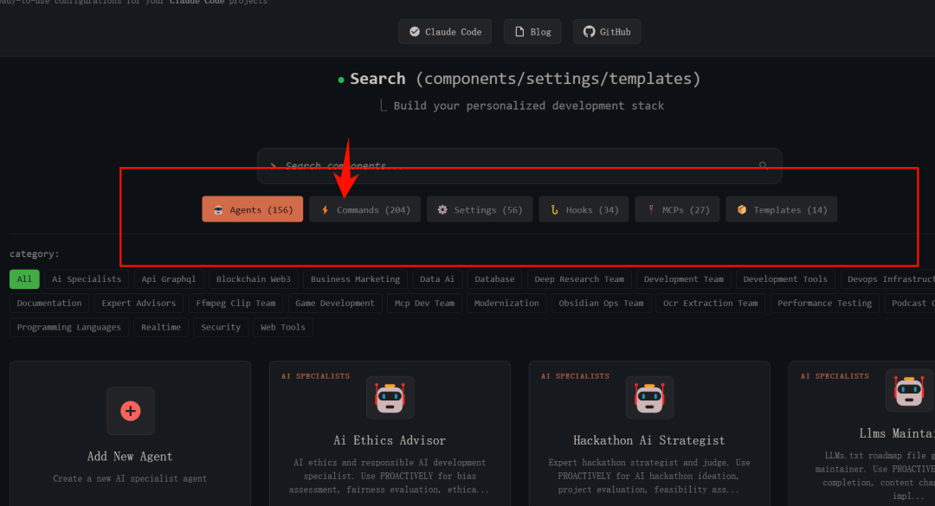Pick the Game Development category
The image size is (935, 506).
click(x=335, y=303)
